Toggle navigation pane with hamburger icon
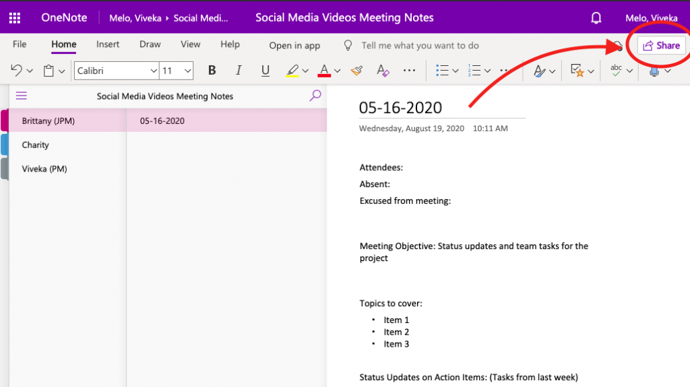This screenshot has height=387, width=690. pyautogui.click(x=22, y=96)
